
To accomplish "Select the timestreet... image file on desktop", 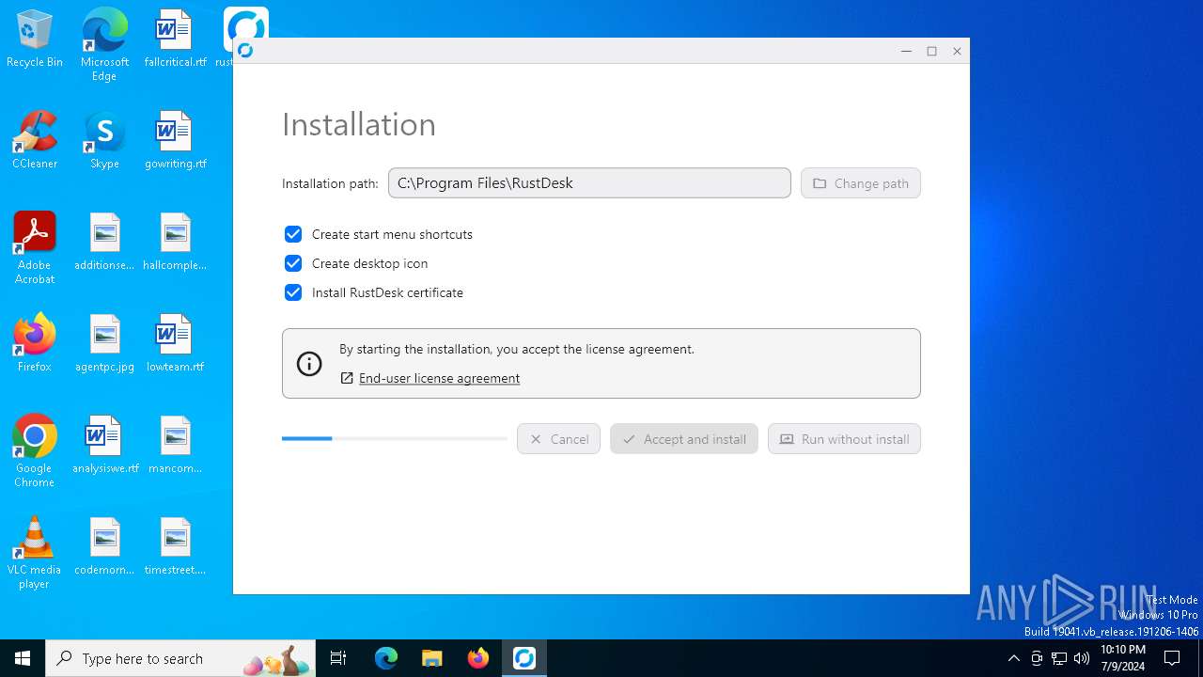I will 175,547.
